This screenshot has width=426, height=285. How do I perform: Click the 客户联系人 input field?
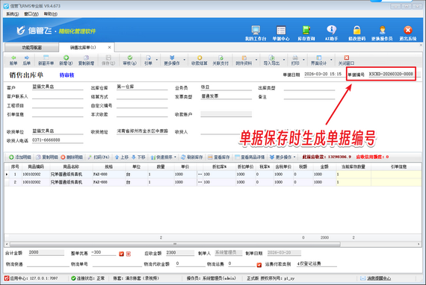point(58,96)
